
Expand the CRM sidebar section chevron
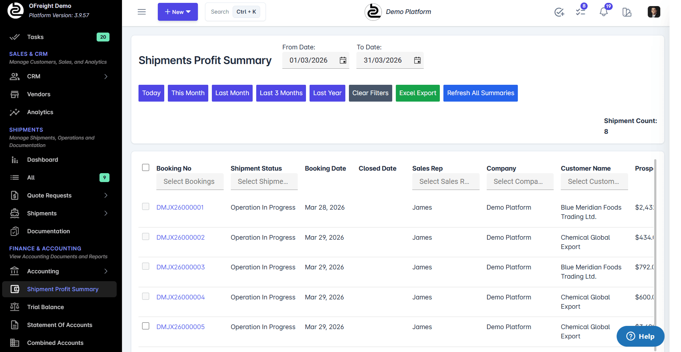coord(106,76)
